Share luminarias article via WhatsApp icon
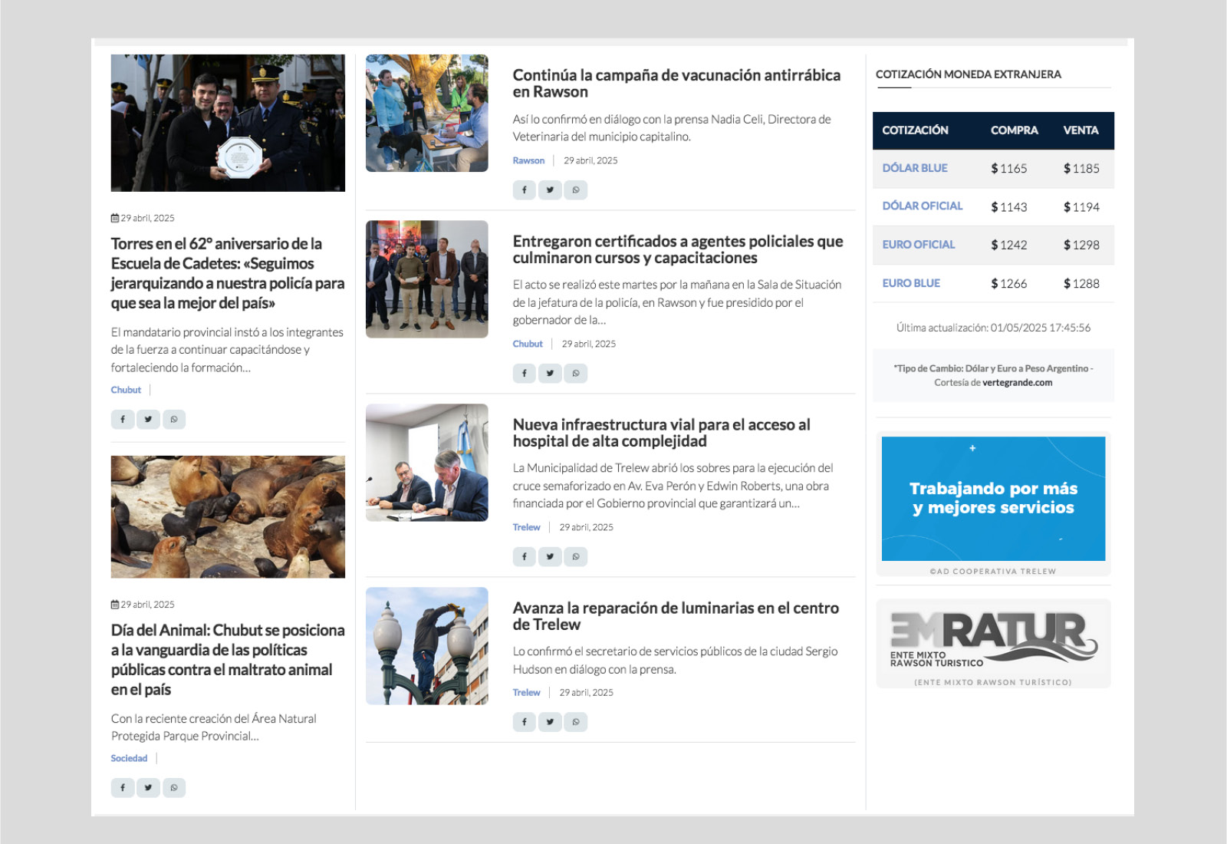 click(575, 722)
